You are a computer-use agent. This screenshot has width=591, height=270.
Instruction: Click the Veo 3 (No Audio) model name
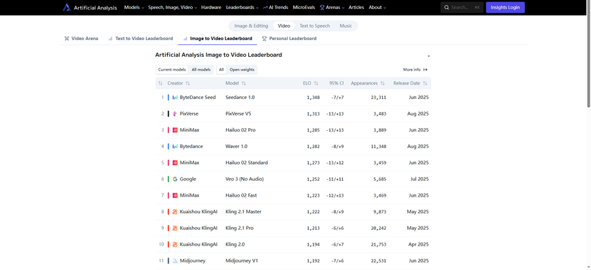click(x=245, y=179)
